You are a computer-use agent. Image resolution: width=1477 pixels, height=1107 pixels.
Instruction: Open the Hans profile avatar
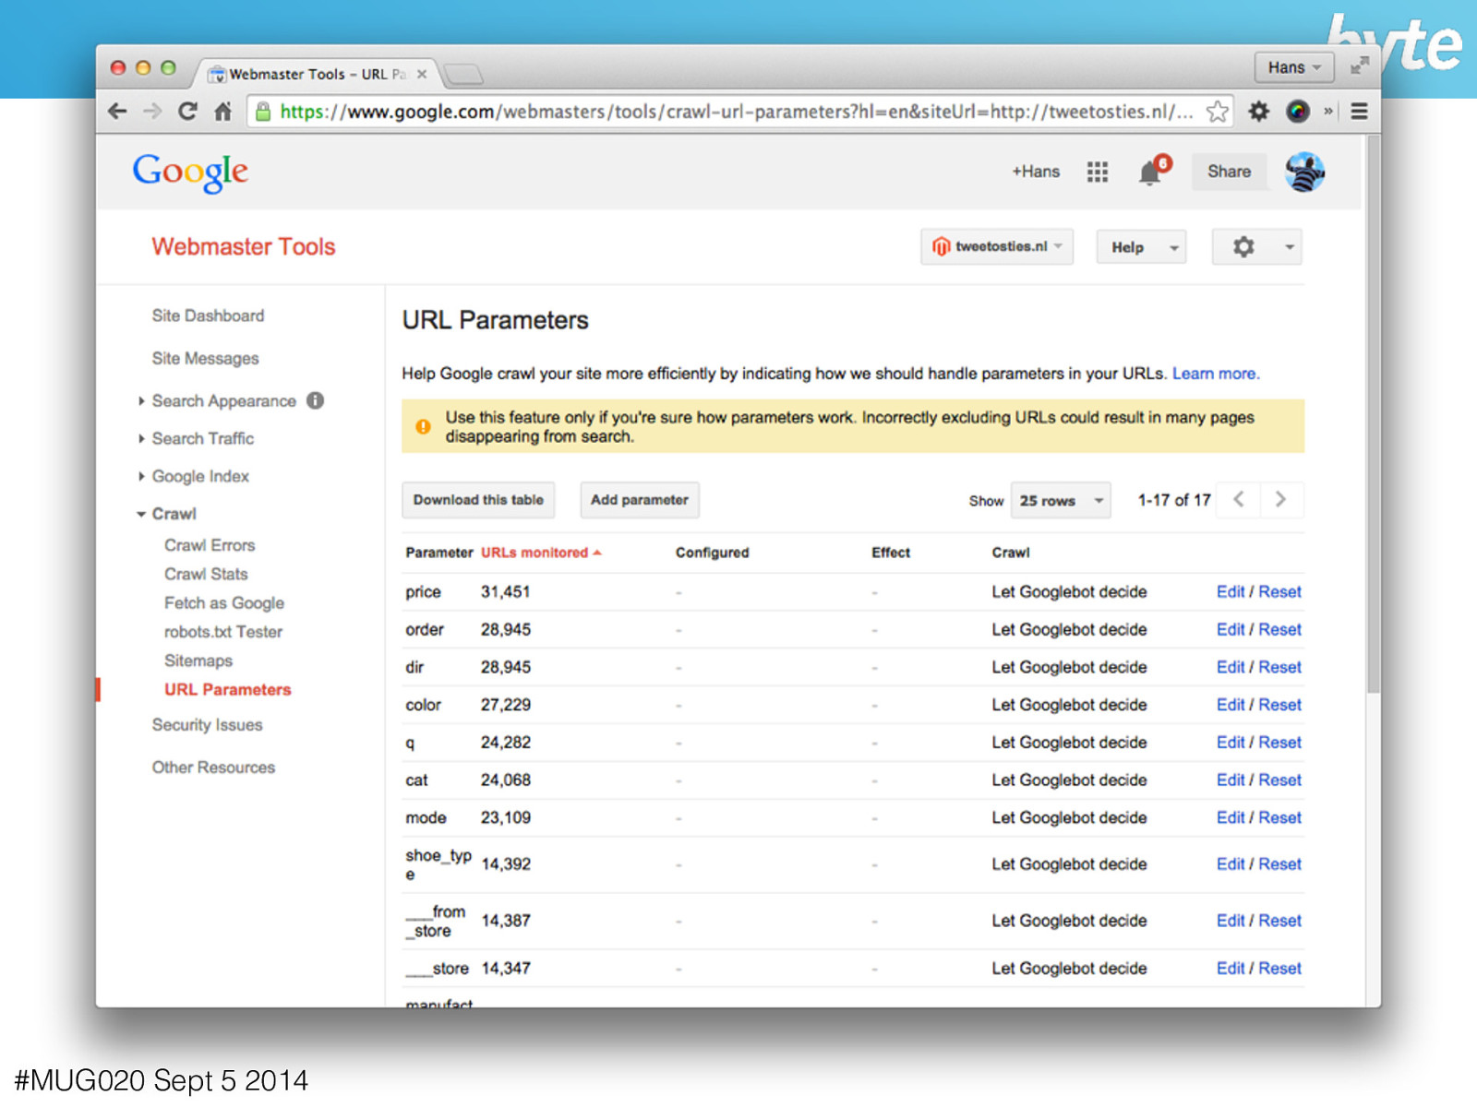pyautogui.click(x=1304, y=172)
